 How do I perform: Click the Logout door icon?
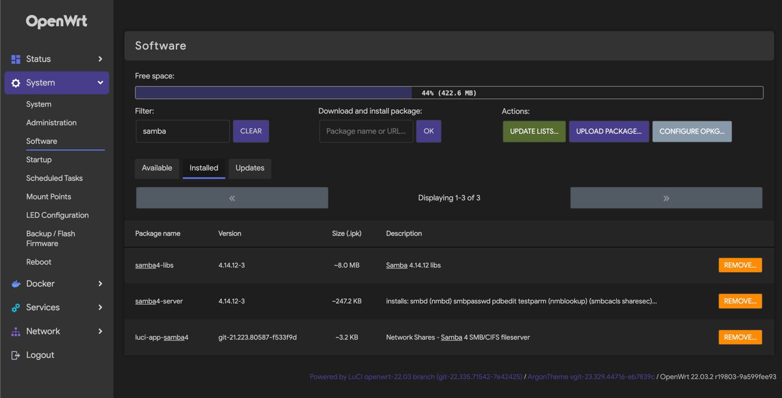coord(16,355)
